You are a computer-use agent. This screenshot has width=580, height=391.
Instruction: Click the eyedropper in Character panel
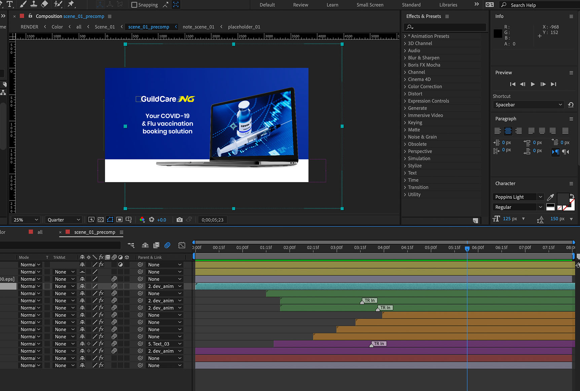tap(550, 197)
